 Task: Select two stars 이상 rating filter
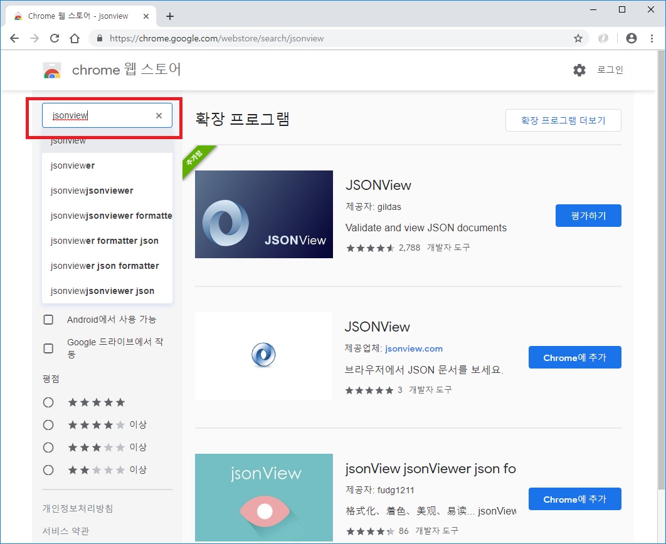(x=48, y=470)
